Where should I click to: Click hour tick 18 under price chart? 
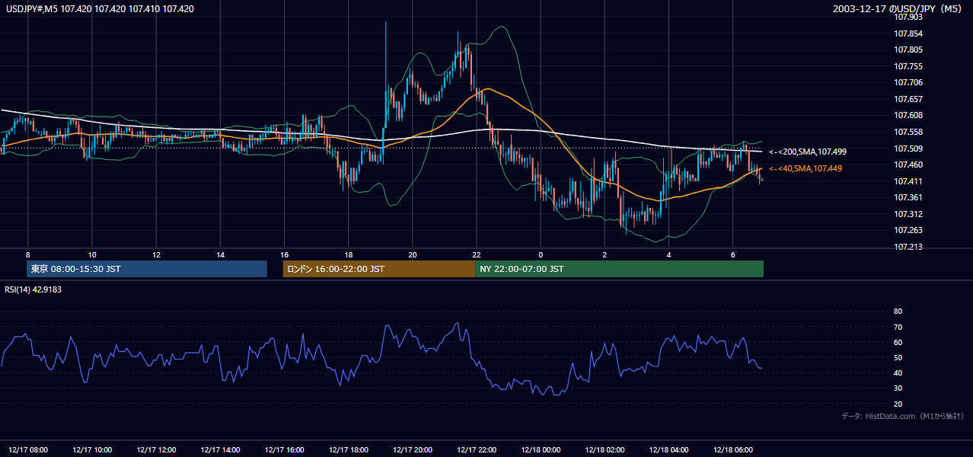[349, 254]
